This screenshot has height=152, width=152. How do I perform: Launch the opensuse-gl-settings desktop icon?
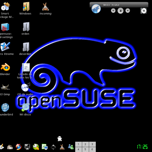5,27
